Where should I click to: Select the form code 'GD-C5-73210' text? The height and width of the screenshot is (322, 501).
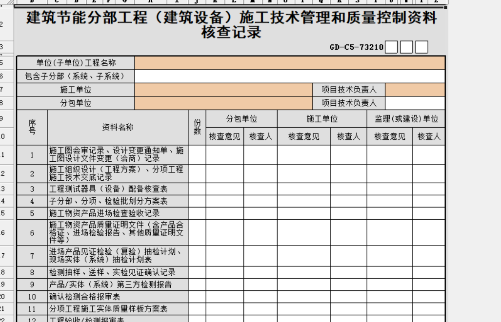click(356, 47)
